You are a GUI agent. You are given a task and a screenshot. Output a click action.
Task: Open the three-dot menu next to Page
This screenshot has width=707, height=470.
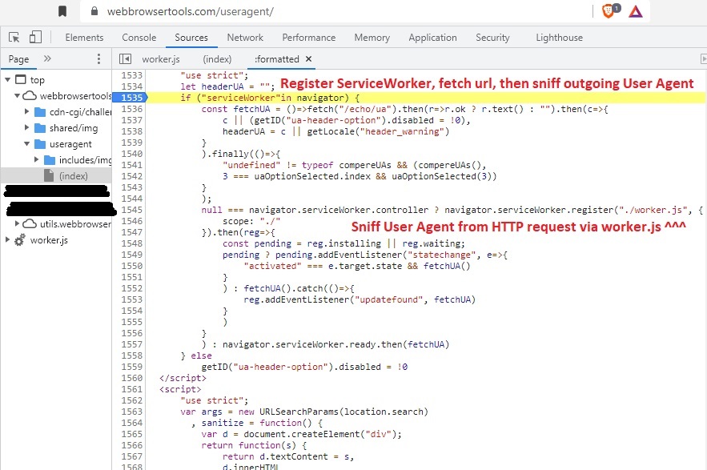click(98, 58)
